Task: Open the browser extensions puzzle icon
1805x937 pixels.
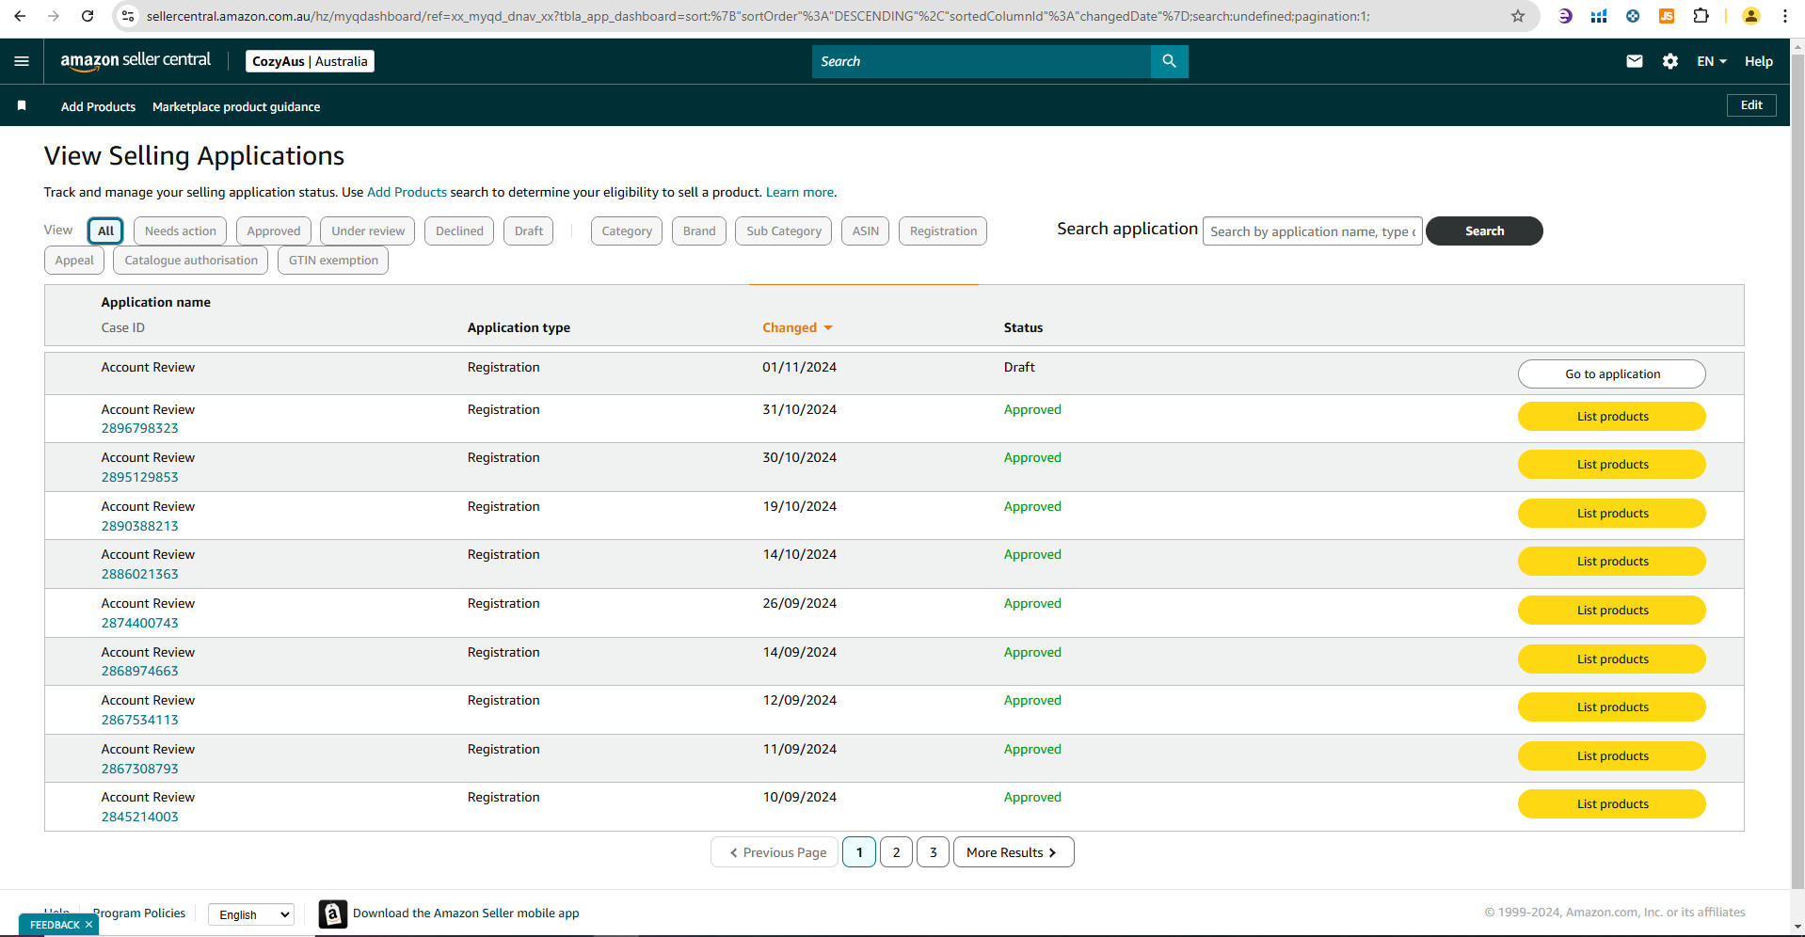Action: (1701, 16)
